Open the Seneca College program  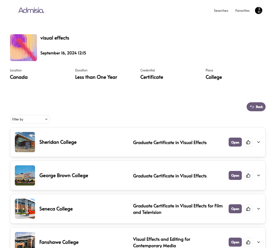(x=235, y=209)
